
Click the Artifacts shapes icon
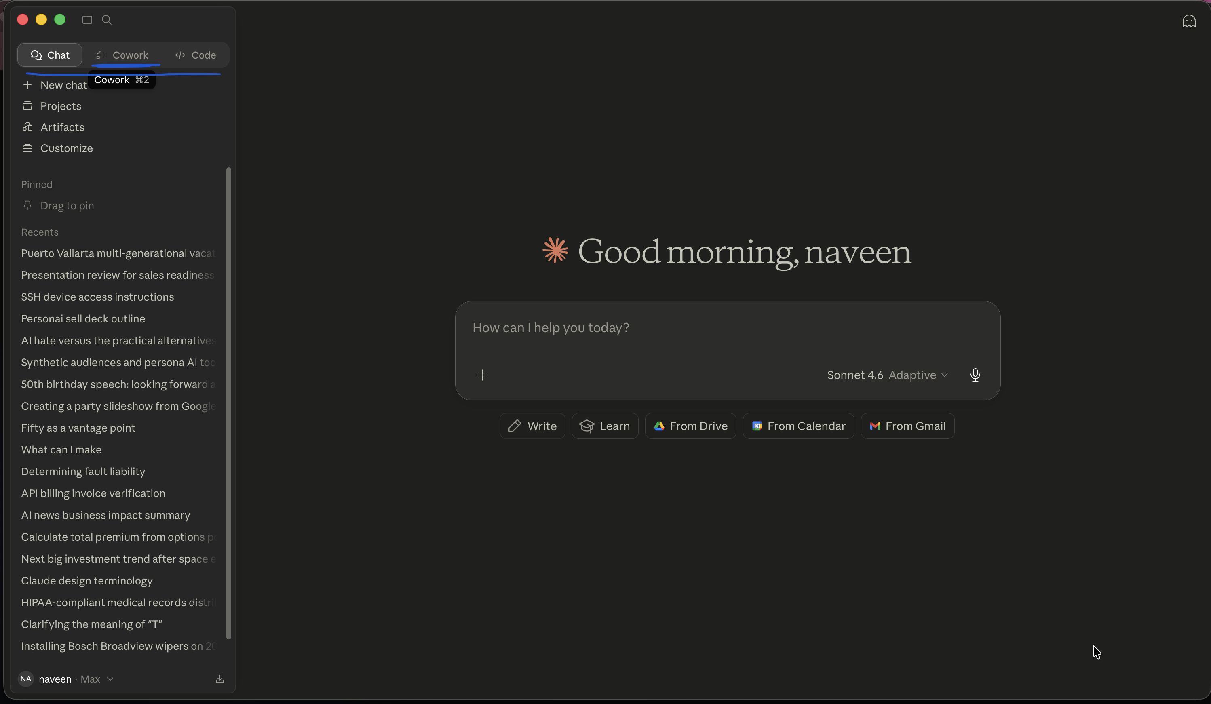pos(27,127)
